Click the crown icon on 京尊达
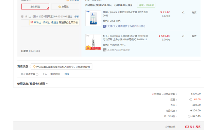Screen dimensions: 204x130 (x=60, y=7)
